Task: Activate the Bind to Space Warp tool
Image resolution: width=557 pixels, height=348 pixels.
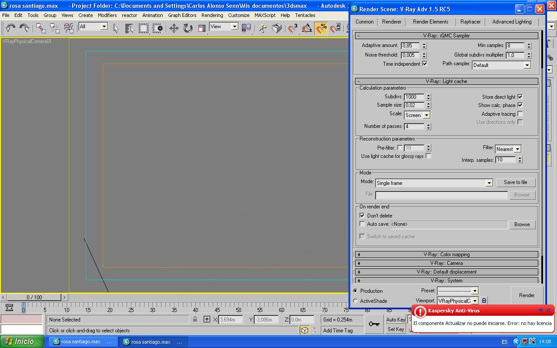Action: coord(69,28)
